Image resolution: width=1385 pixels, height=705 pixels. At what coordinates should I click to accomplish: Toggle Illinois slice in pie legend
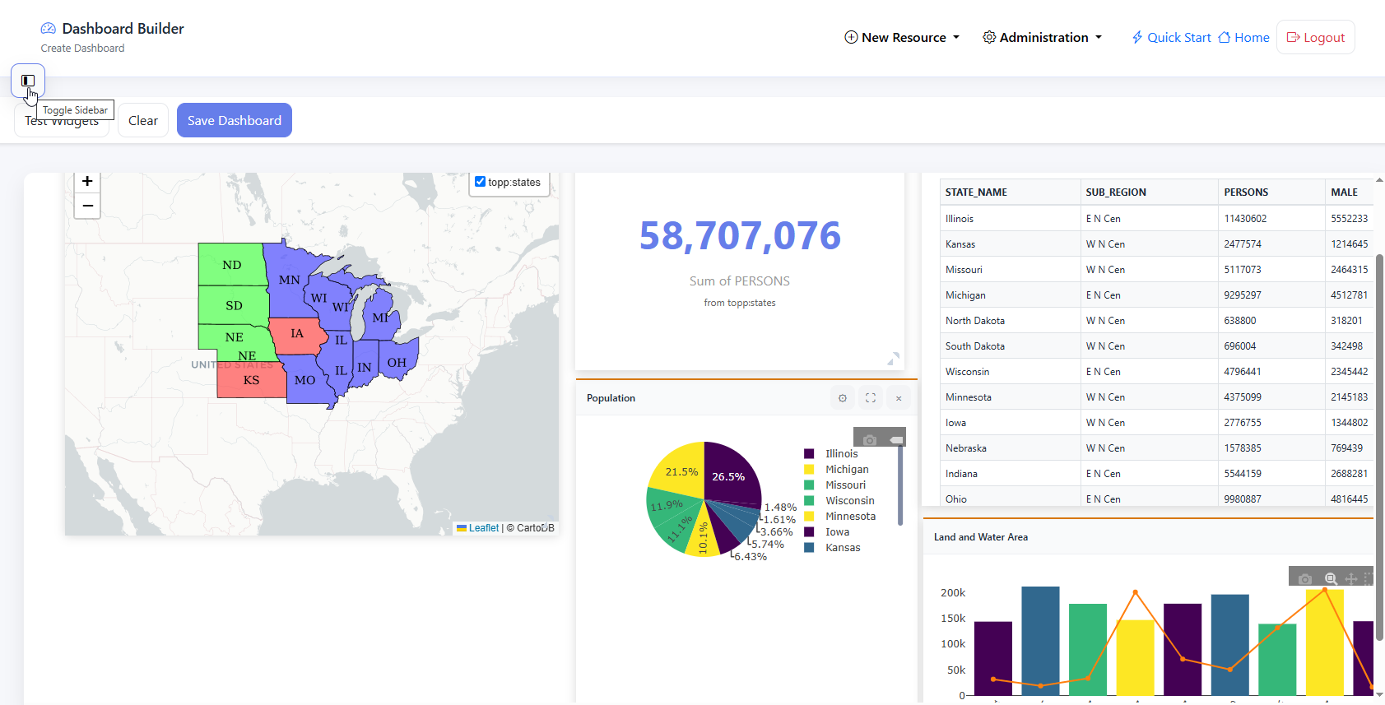[841, 454]
